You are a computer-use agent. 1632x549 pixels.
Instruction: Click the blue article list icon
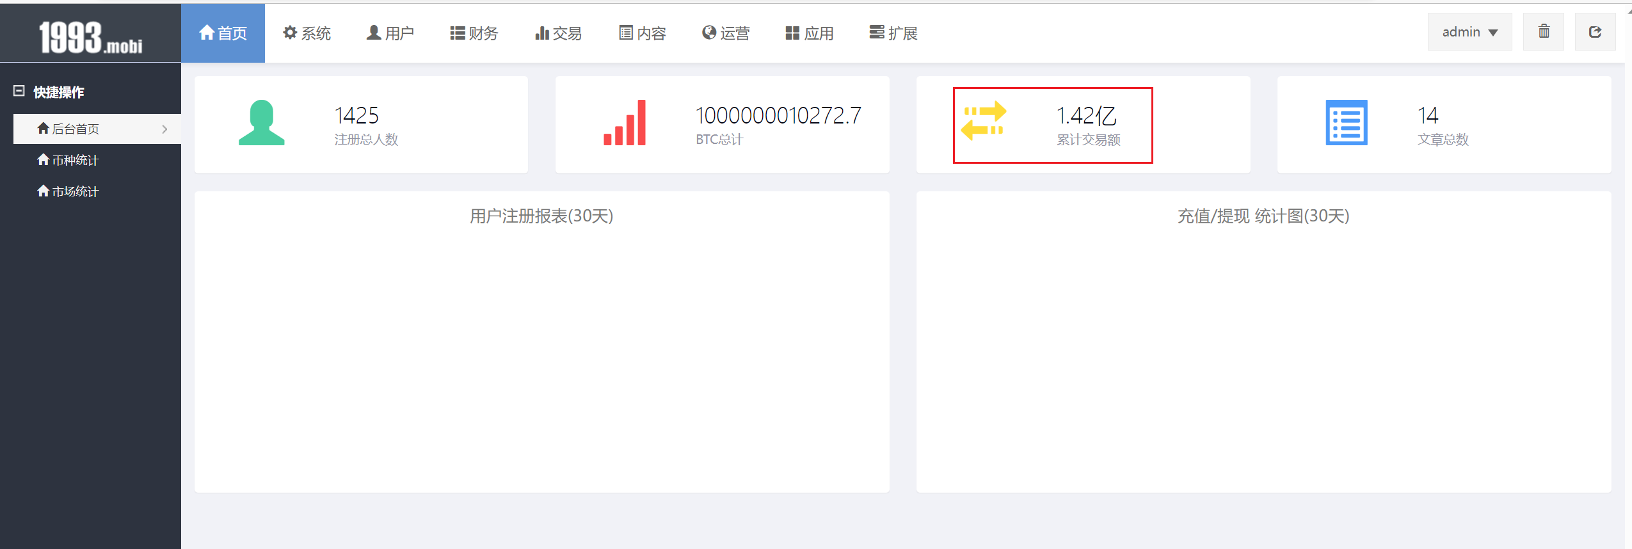point(1347,122)
